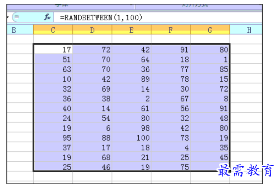The height and width of the screenshot is (186, 278).
Task: Select cell with value 67
Action: [171, 98]
